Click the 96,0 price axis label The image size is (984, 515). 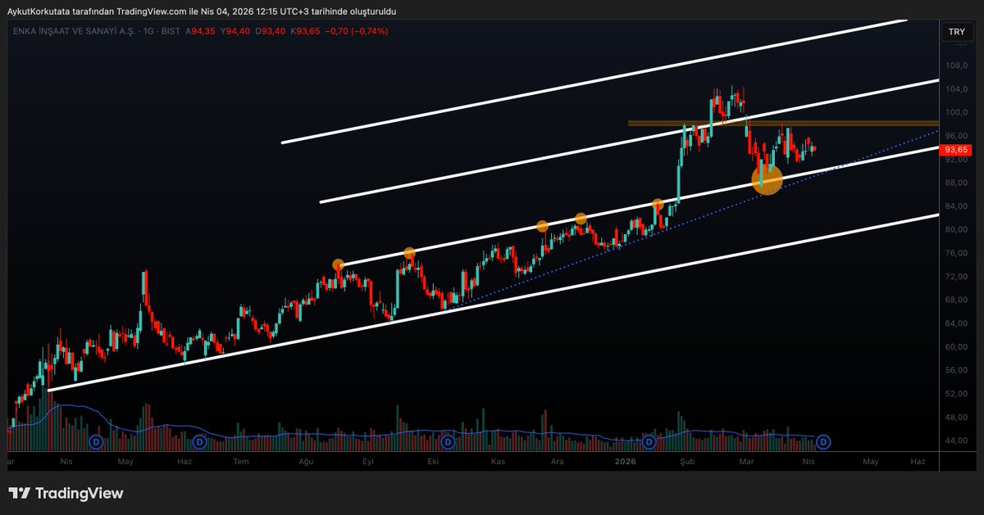click(957, 136)
